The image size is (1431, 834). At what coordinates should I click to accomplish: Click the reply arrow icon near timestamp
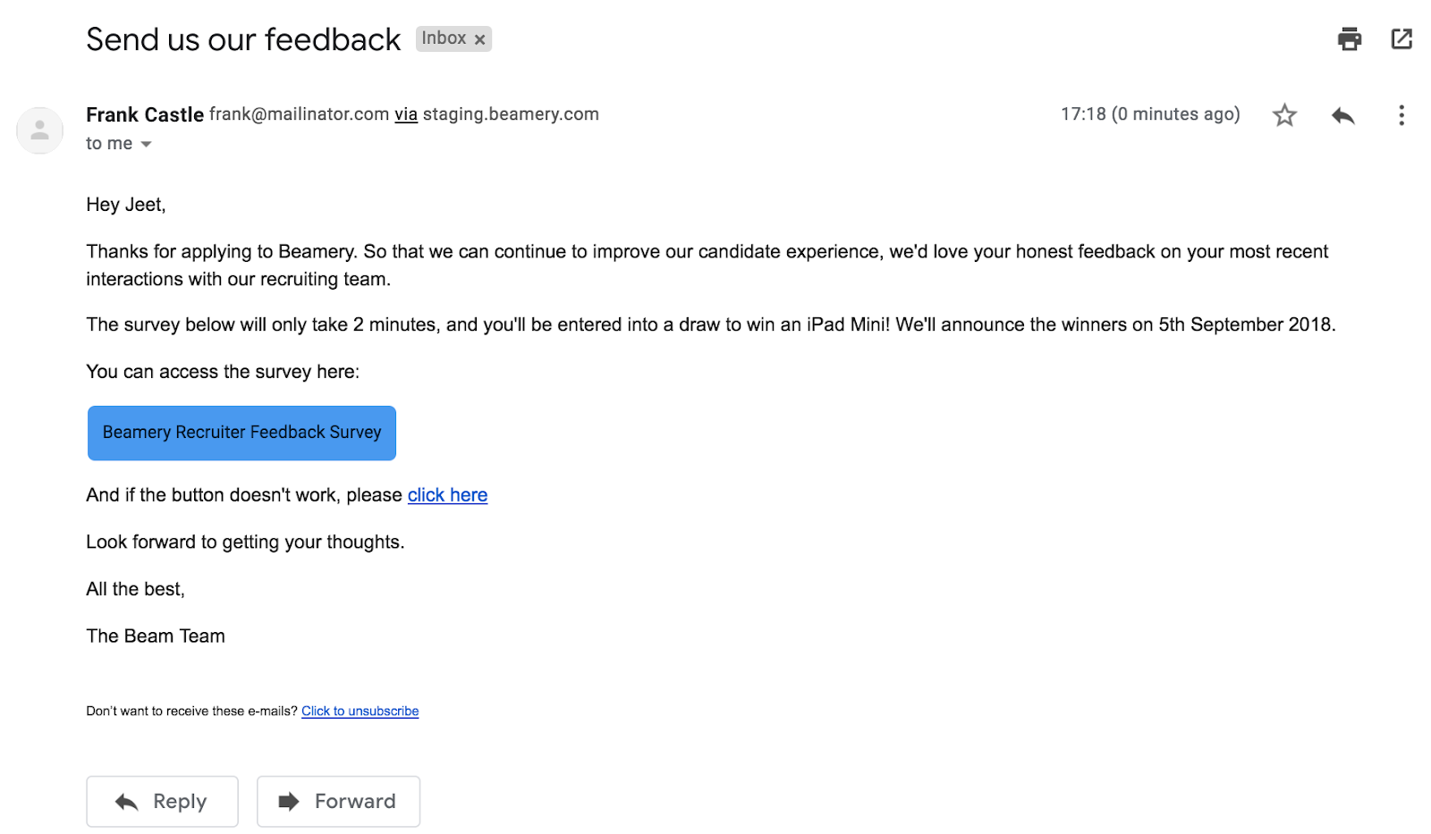tap(1342, 115)
